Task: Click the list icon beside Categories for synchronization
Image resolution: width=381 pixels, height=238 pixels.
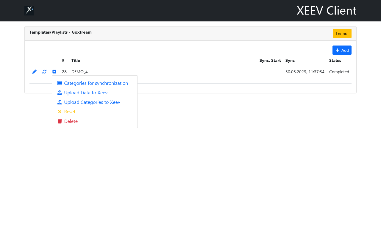Action: click(x=60, y=83)
